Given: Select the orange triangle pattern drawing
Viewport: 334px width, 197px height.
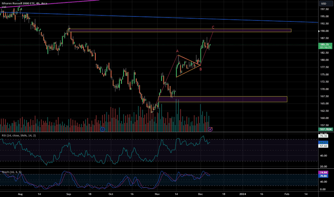Looking at the screenshot, I should coord(189,66).
